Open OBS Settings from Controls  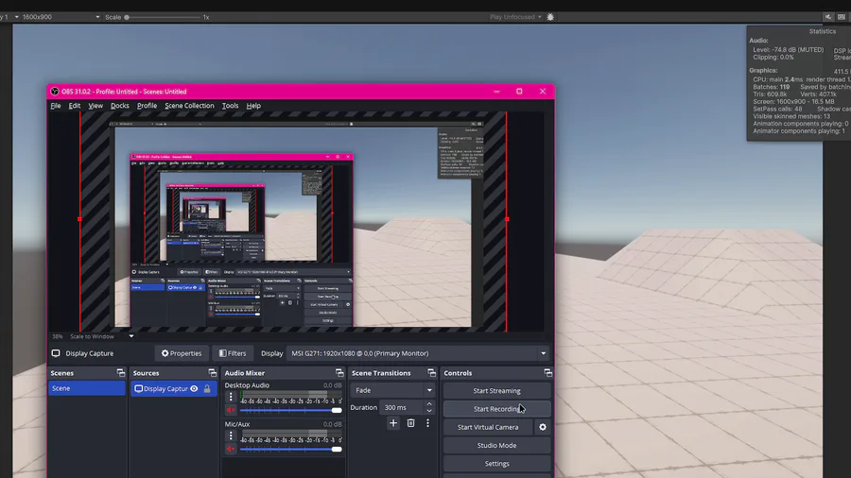pos(496,464)
